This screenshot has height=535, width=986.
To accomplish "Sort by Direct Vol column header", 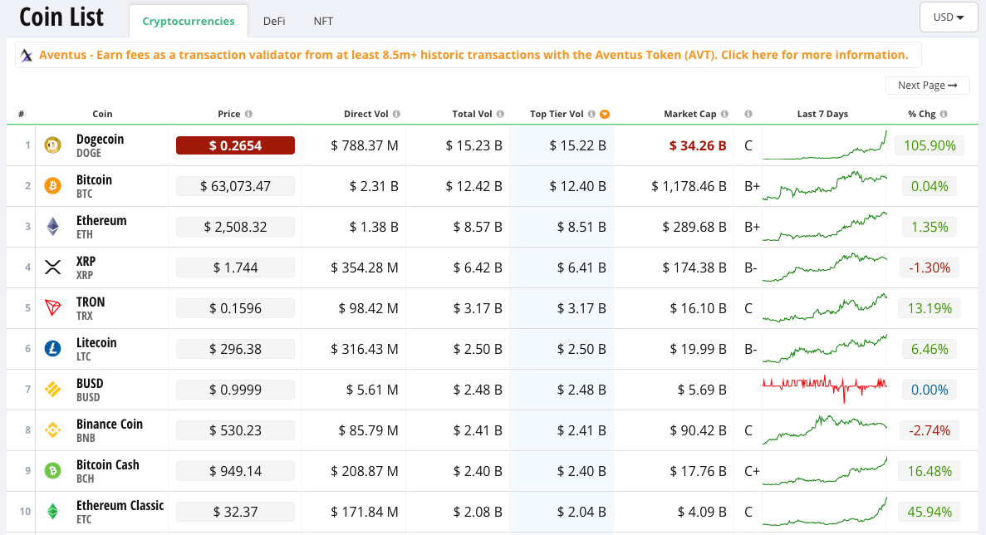I will click(366, 114).
